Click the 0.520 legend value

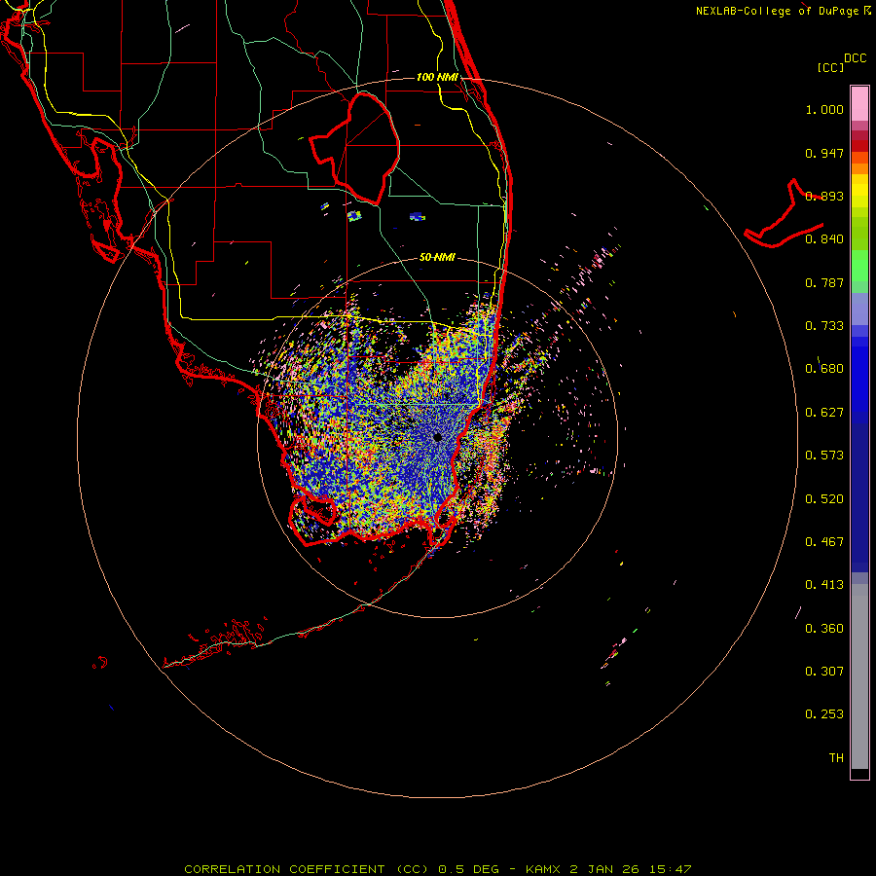pos(824,499)
